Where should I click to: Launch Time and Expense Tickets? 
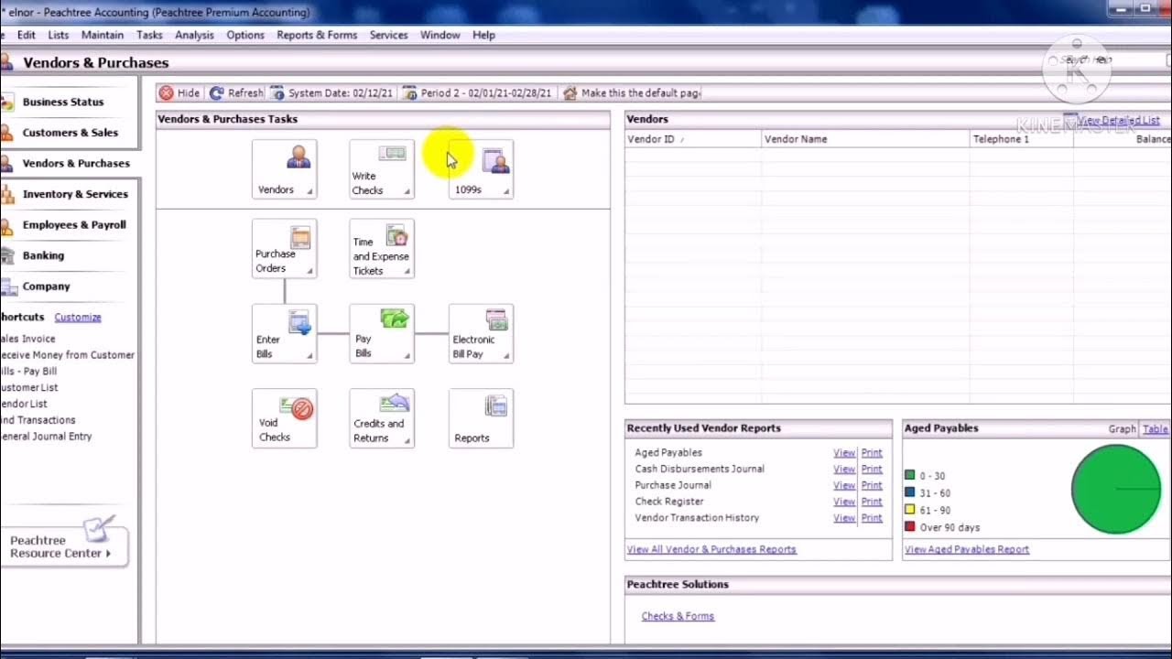[x=382, y=249]
